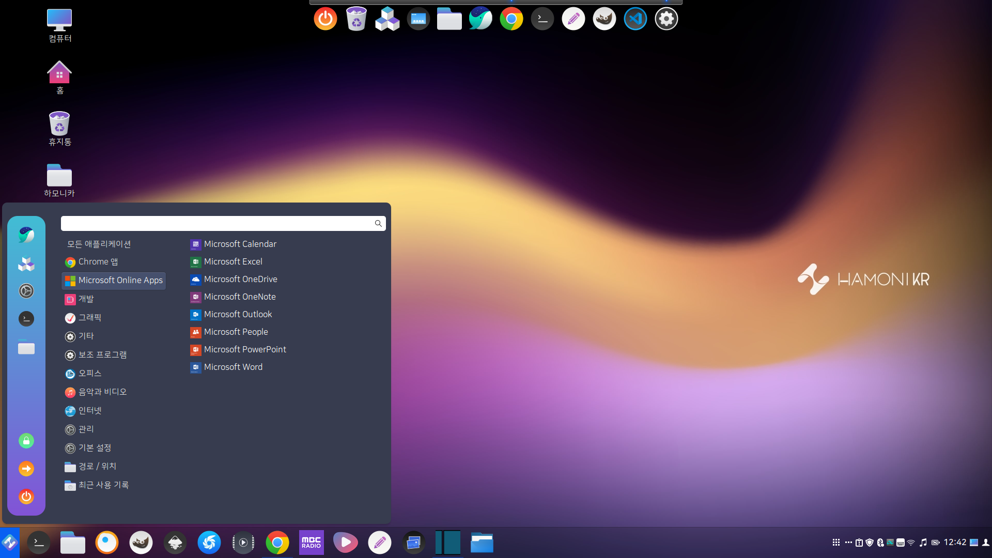This screenshot has width=992, height=558.
Task: Open Visual Studio Code from top dock
Action: (x=635, y=19)
